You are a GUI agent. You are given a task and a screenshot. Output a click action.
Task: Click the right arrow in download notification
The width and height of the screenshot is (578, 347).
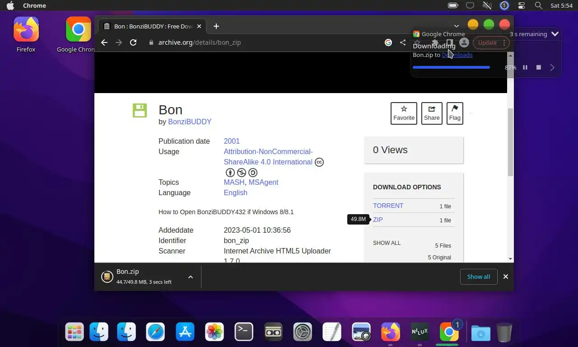pyautogui.click(x=552, y=67)
